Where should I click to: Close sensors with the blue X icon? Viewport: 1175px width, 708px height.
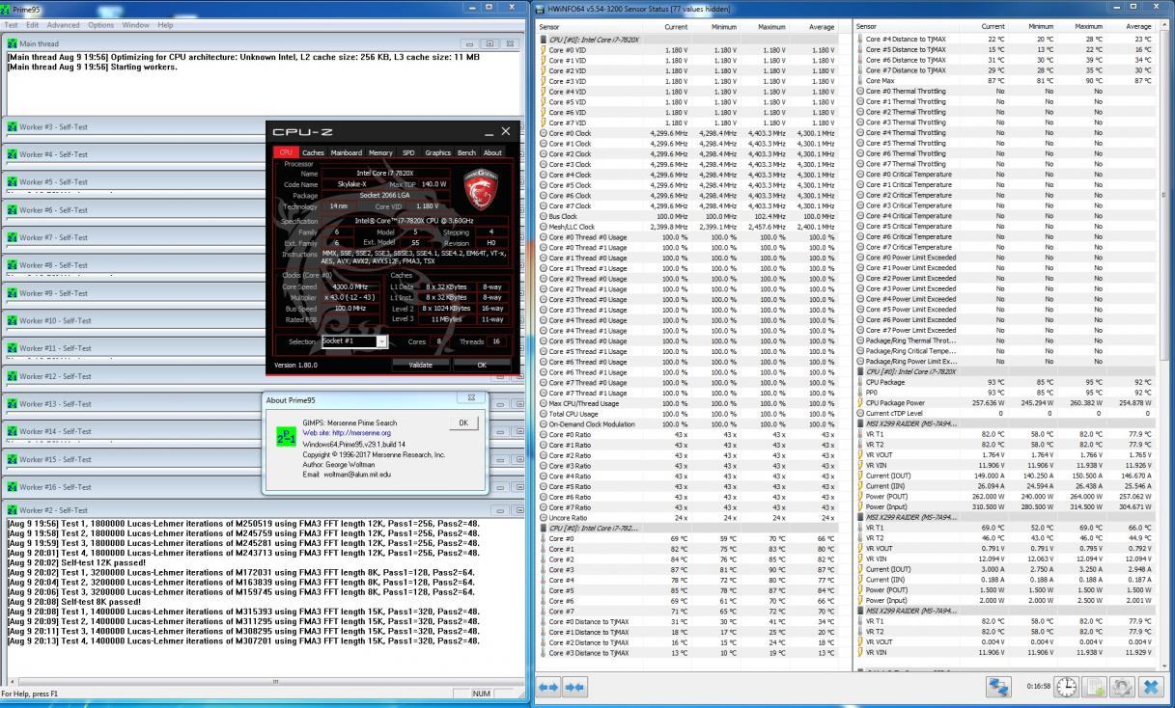tap(1150, 688)
